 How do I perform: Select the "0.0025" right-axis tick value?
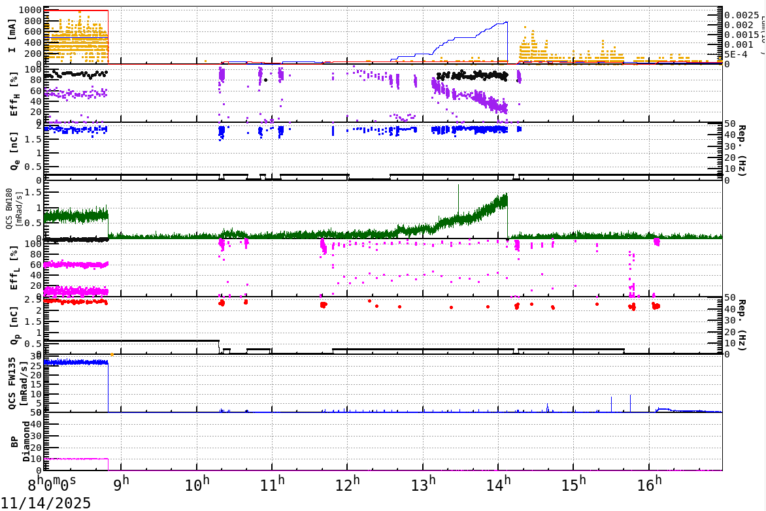point(742,16)
